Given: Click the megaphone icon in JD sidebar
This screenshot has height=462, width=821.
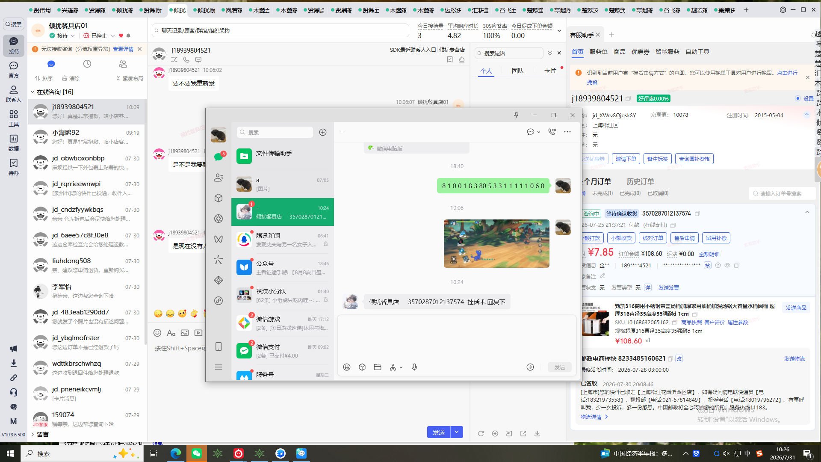Looking at the screenshot, I should tap(14, 349).
